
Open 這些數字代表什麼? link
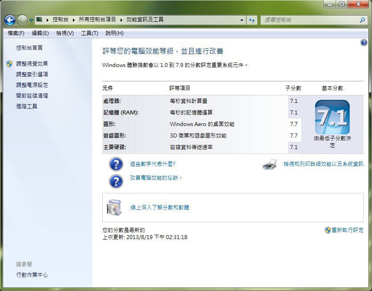point(153,164)
